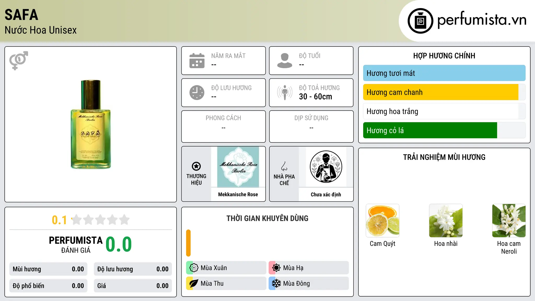Click the Giá 0.00 score row

click(x=133, y=286)
